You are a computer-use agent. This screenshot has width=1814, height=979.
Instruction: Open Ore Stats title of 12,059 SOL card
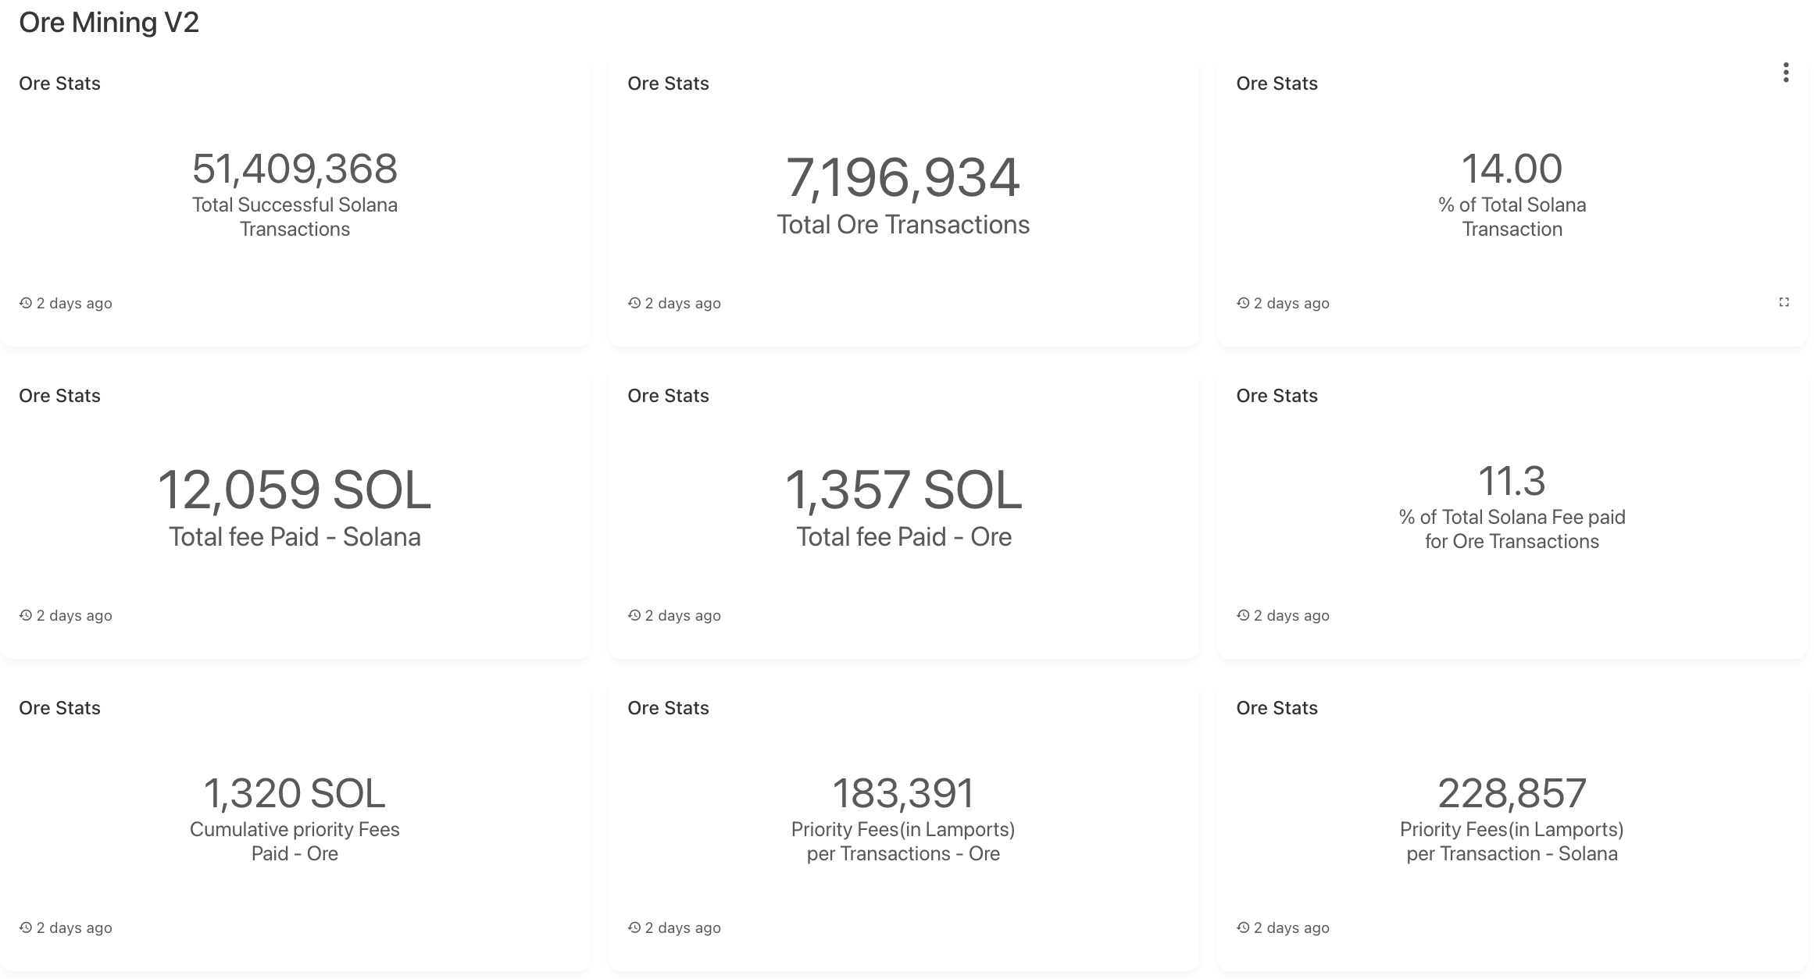coord(59,396)
